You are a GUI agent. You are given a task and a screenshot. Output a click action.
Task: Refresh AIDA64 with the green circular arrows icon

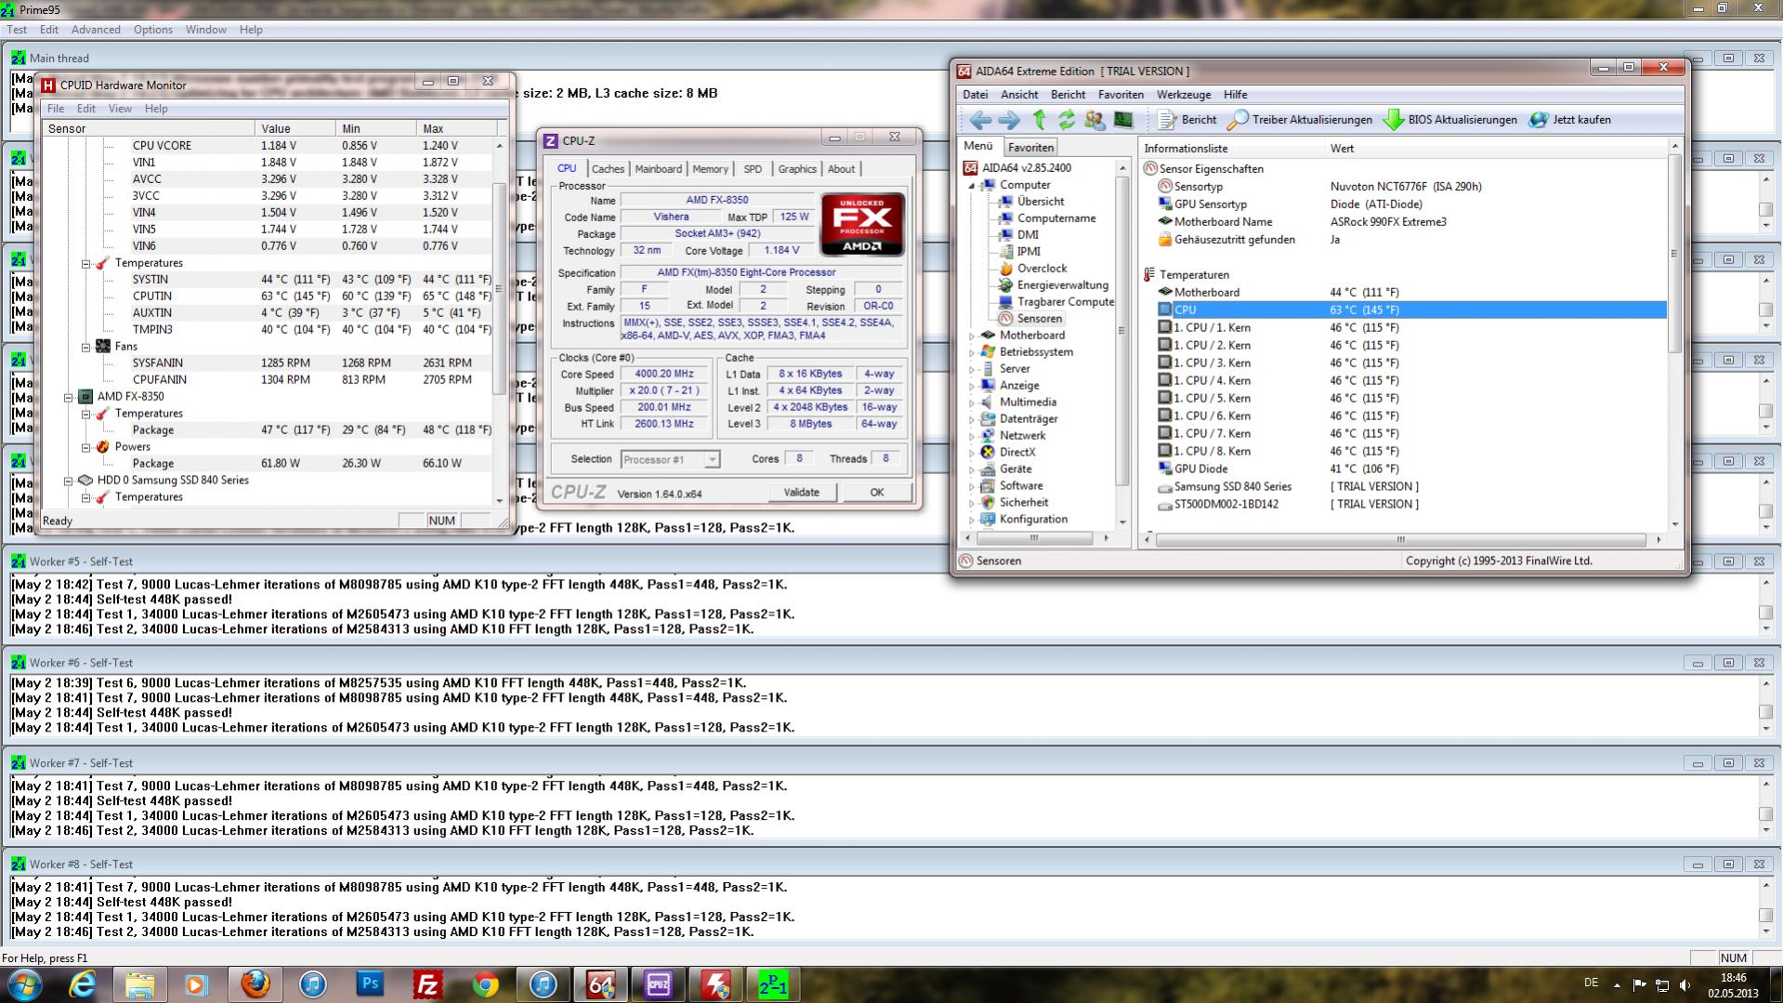click(1066, 120)
